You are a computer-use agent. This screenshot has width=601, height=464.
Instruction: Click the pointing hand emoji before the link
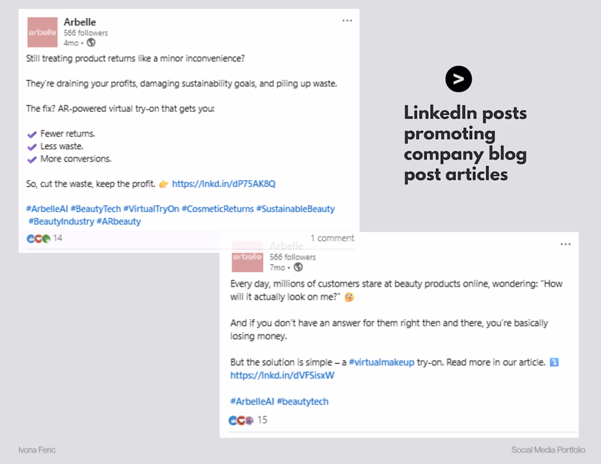(x=163, y=185)
